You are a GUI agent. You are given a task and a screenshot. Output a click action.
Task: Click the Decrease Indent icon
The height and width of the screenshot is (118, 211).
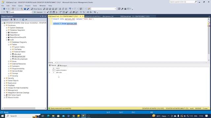pos(88,12)
